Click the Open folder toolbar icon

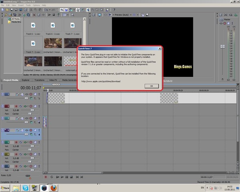click(7, 10)
